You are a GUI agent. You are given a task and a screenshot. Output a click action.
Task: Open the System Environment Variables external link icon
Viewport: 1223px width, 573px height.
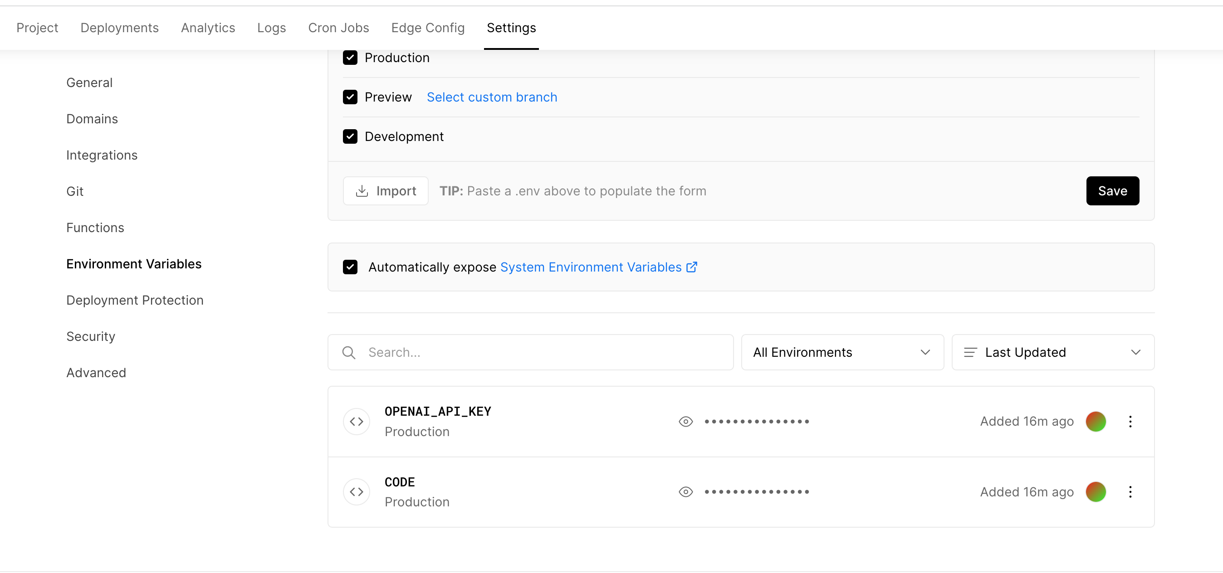[x=691, y=267]
